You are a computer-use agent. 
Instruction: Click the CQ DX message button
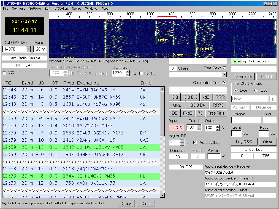coord(190,97)
